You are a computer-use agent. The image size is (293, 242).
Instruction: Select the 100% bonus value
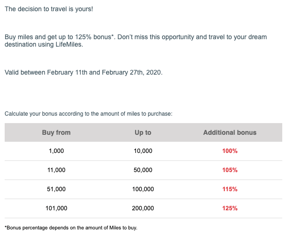[x=229, y=151]
